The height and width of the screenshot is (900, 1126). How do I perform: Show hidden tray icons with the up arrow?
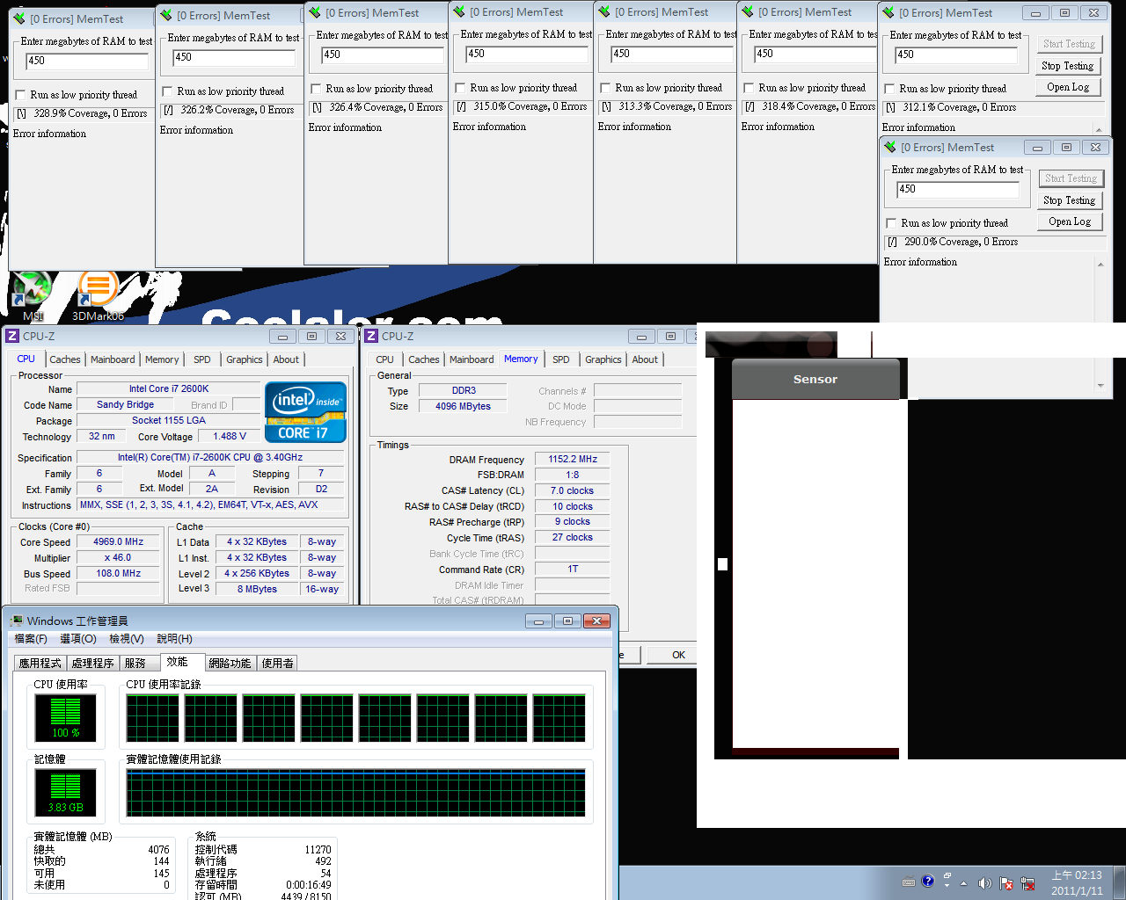(x=963, y=883)
